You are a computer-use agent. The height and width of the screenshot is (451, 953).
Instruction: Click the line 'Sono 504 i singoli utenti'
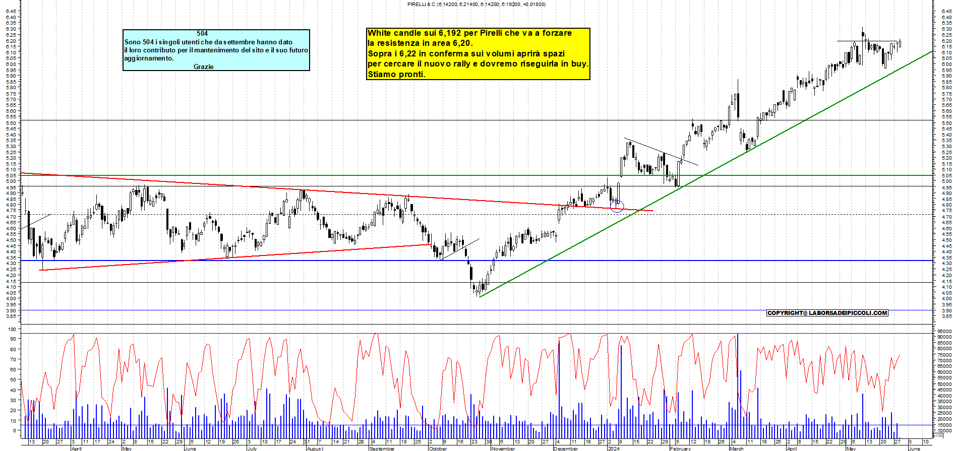(x=208, y=42)
